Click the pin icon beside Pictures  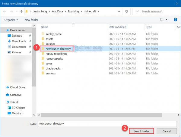pos(30,52)
